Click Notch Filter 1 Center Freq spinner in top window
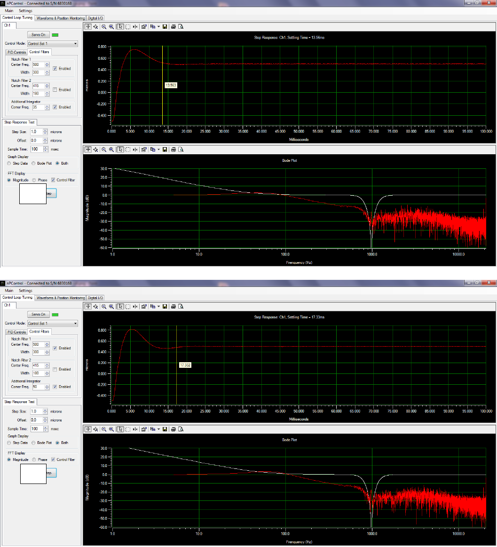497x547 pixels. tap(47, 64)
